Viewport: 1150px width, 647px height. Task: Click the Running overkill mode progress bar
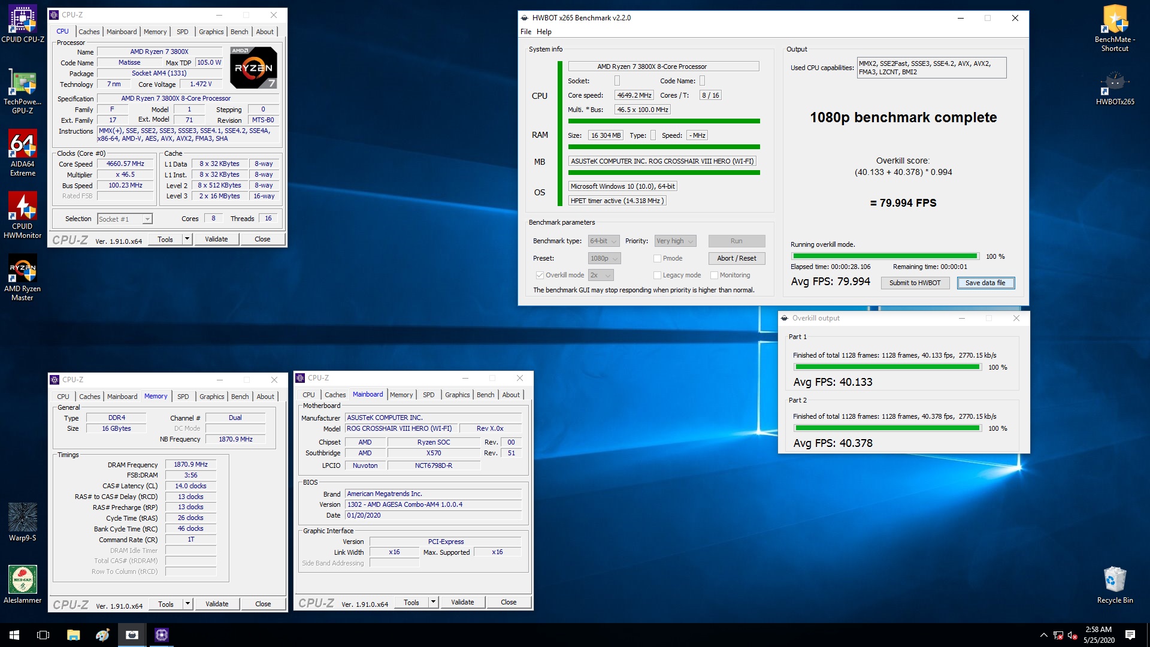pyautogui.click(x=885, y=256)
